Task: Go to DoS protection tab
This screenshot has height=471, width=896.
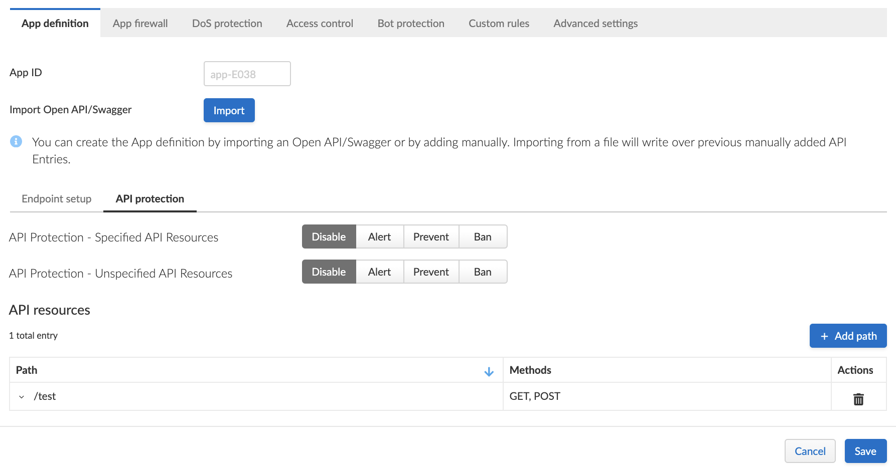Action: point(227,23)
